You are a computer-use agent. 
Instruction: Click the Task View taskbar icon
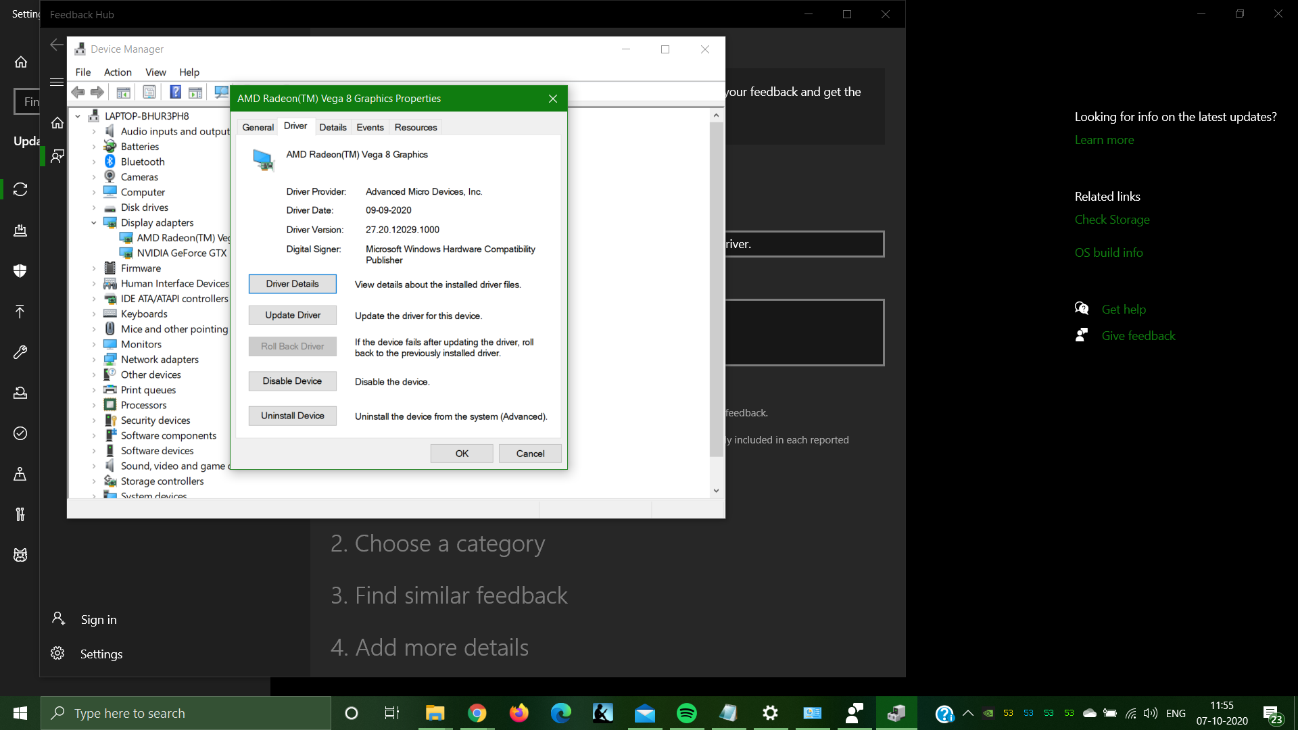click(x=392, y=713)
